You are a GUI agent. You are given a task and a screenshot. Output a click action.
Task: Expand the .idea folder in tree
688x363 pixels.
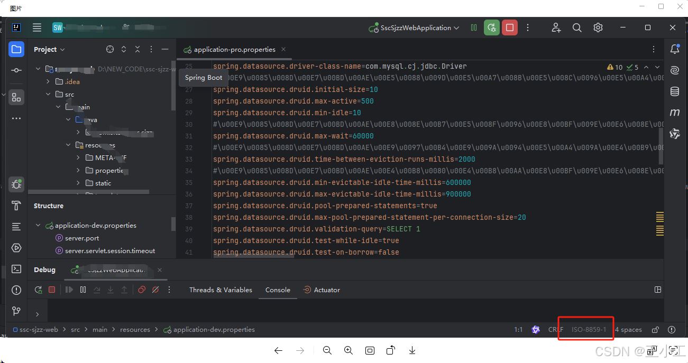click(48, 82)
